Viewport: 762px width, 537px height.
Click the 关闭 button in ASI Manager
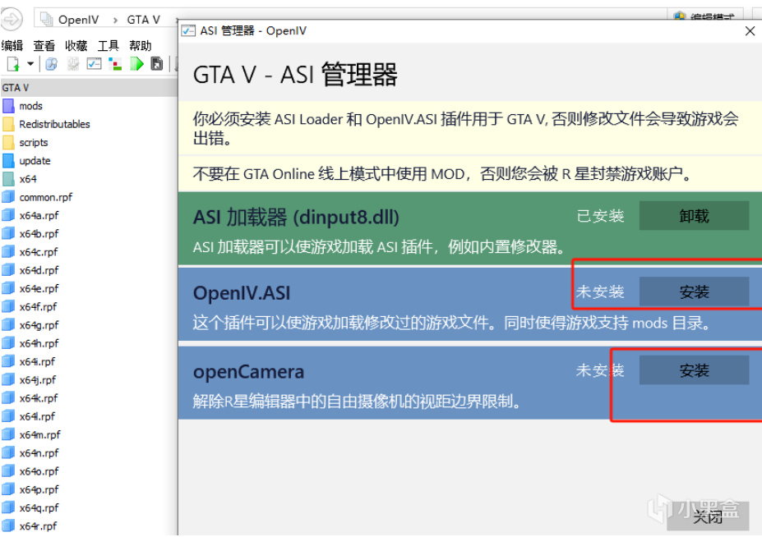708,516
